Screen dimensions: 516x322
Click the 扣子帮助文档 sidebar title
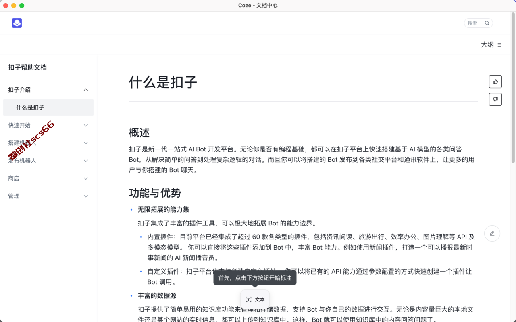pos(27,68)
